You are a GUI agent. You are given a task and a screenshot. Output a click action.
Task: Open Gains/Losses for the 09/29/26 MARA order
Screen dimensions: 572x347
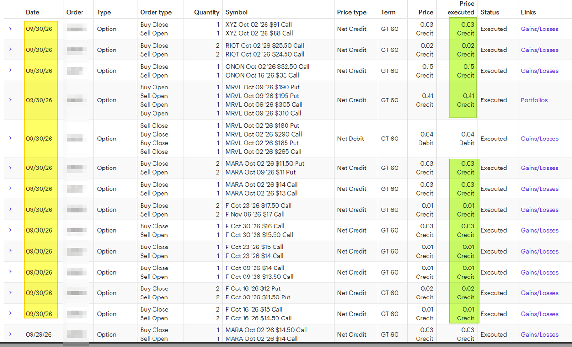click(540, 335)
